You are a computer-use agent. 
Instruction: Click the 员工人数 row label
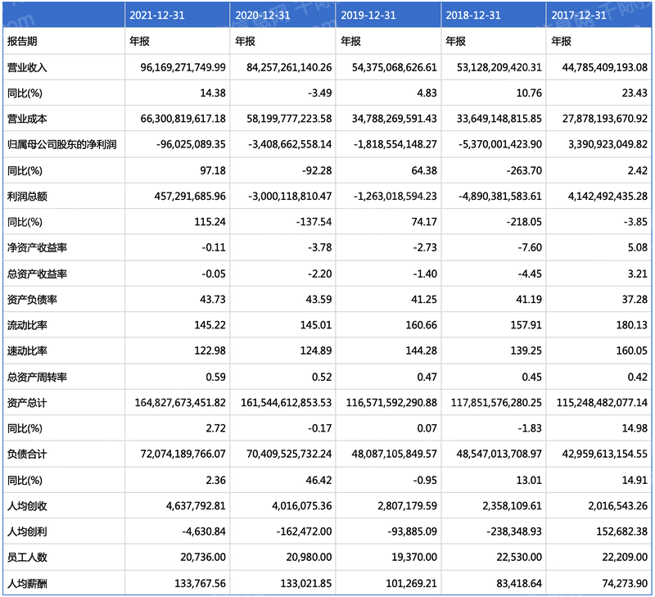[27, 557]
